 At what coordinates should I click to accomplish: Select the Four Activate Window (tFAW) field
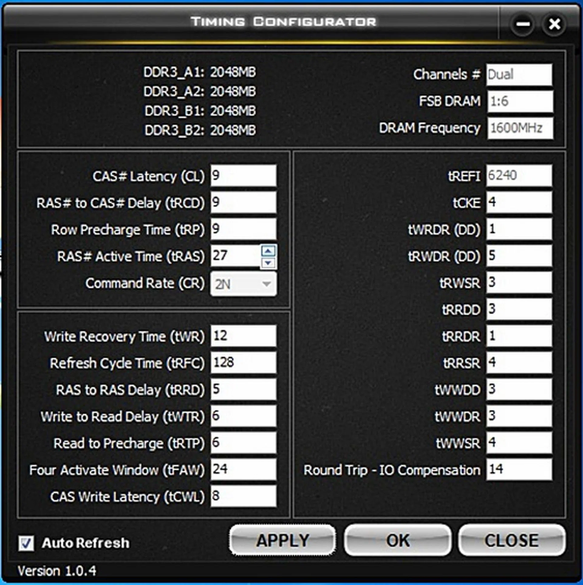pos(244,469)
